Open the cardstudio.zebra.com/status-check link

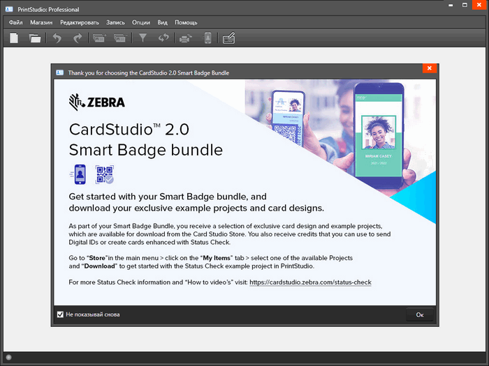310,282
